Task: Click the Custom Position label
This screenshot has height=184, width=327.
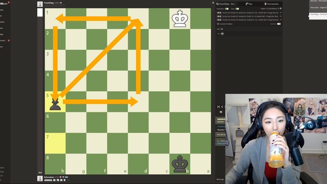Action: pyautogui.click(x=226, y=24)
